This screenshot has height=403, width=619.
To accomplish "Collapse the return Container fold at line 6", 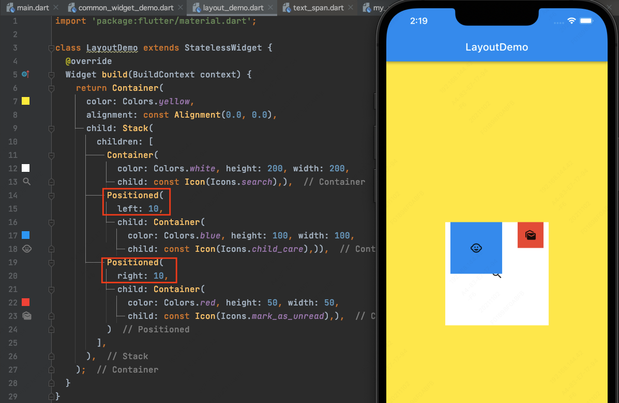I will coord(51,88).
